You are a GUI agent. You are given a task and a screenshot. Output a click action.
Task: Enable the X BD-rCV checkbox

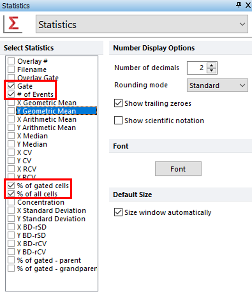(x=11, y=243)
